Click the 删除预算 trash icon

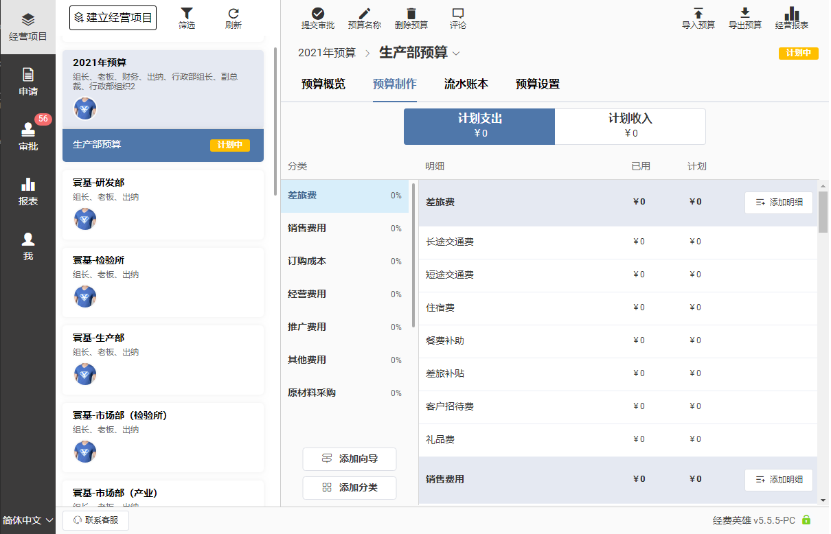pyautogui.click(x=411, y=14)
